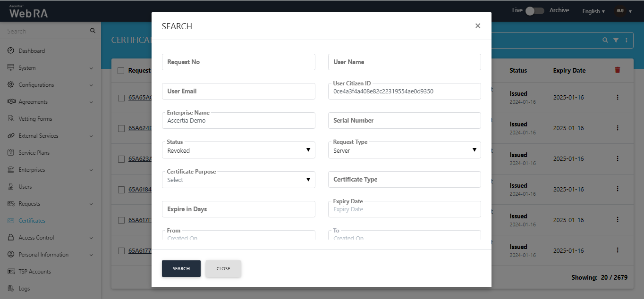Click the TSP Accounts sidebar icon
Screen dimensions: 644x299
pyautogui.click(x=11, y=271)
